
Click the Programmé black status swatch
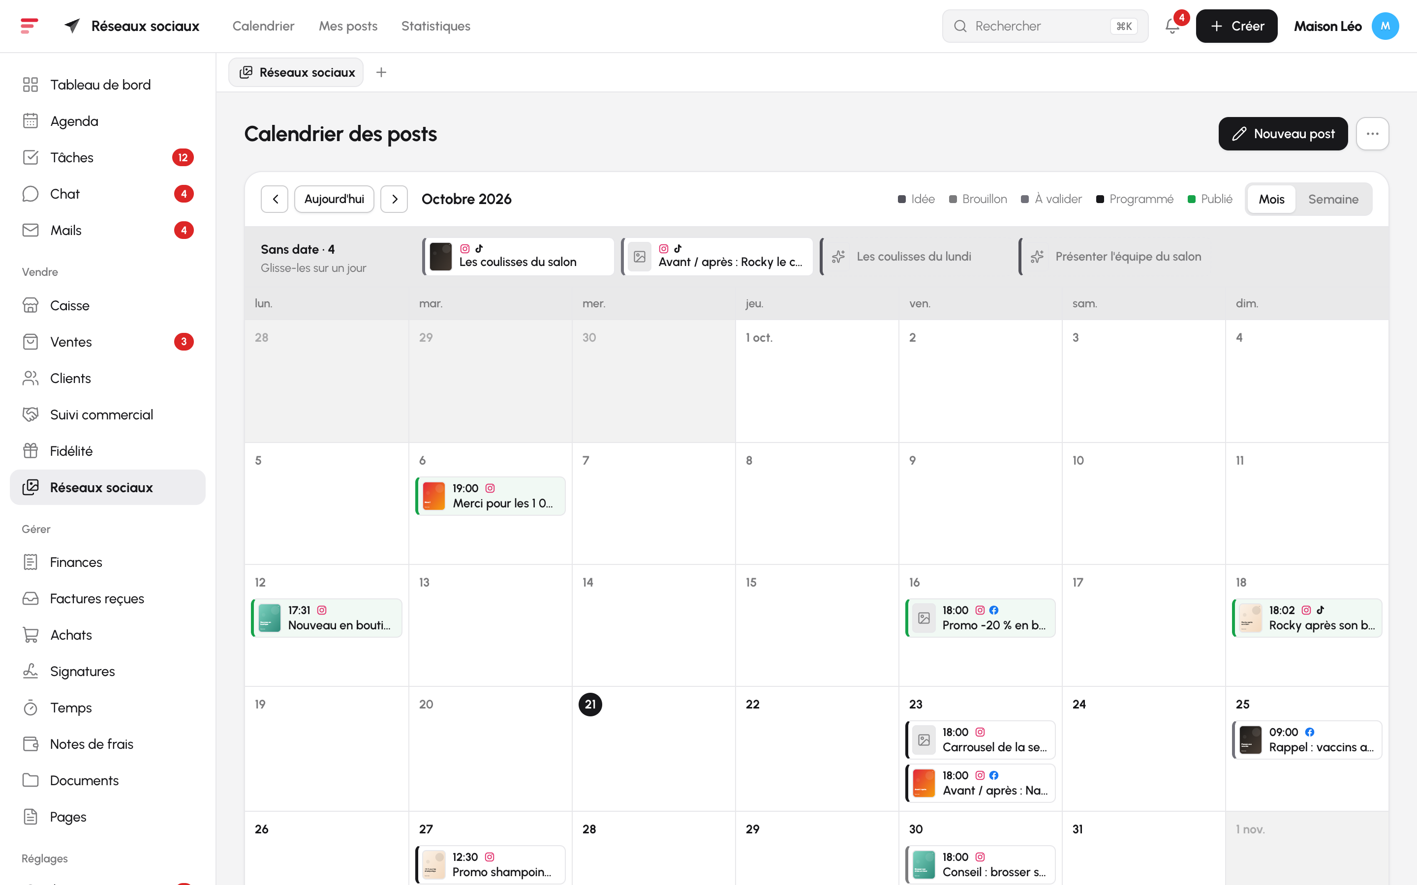pyautogui.click(x=1100, y=200)
